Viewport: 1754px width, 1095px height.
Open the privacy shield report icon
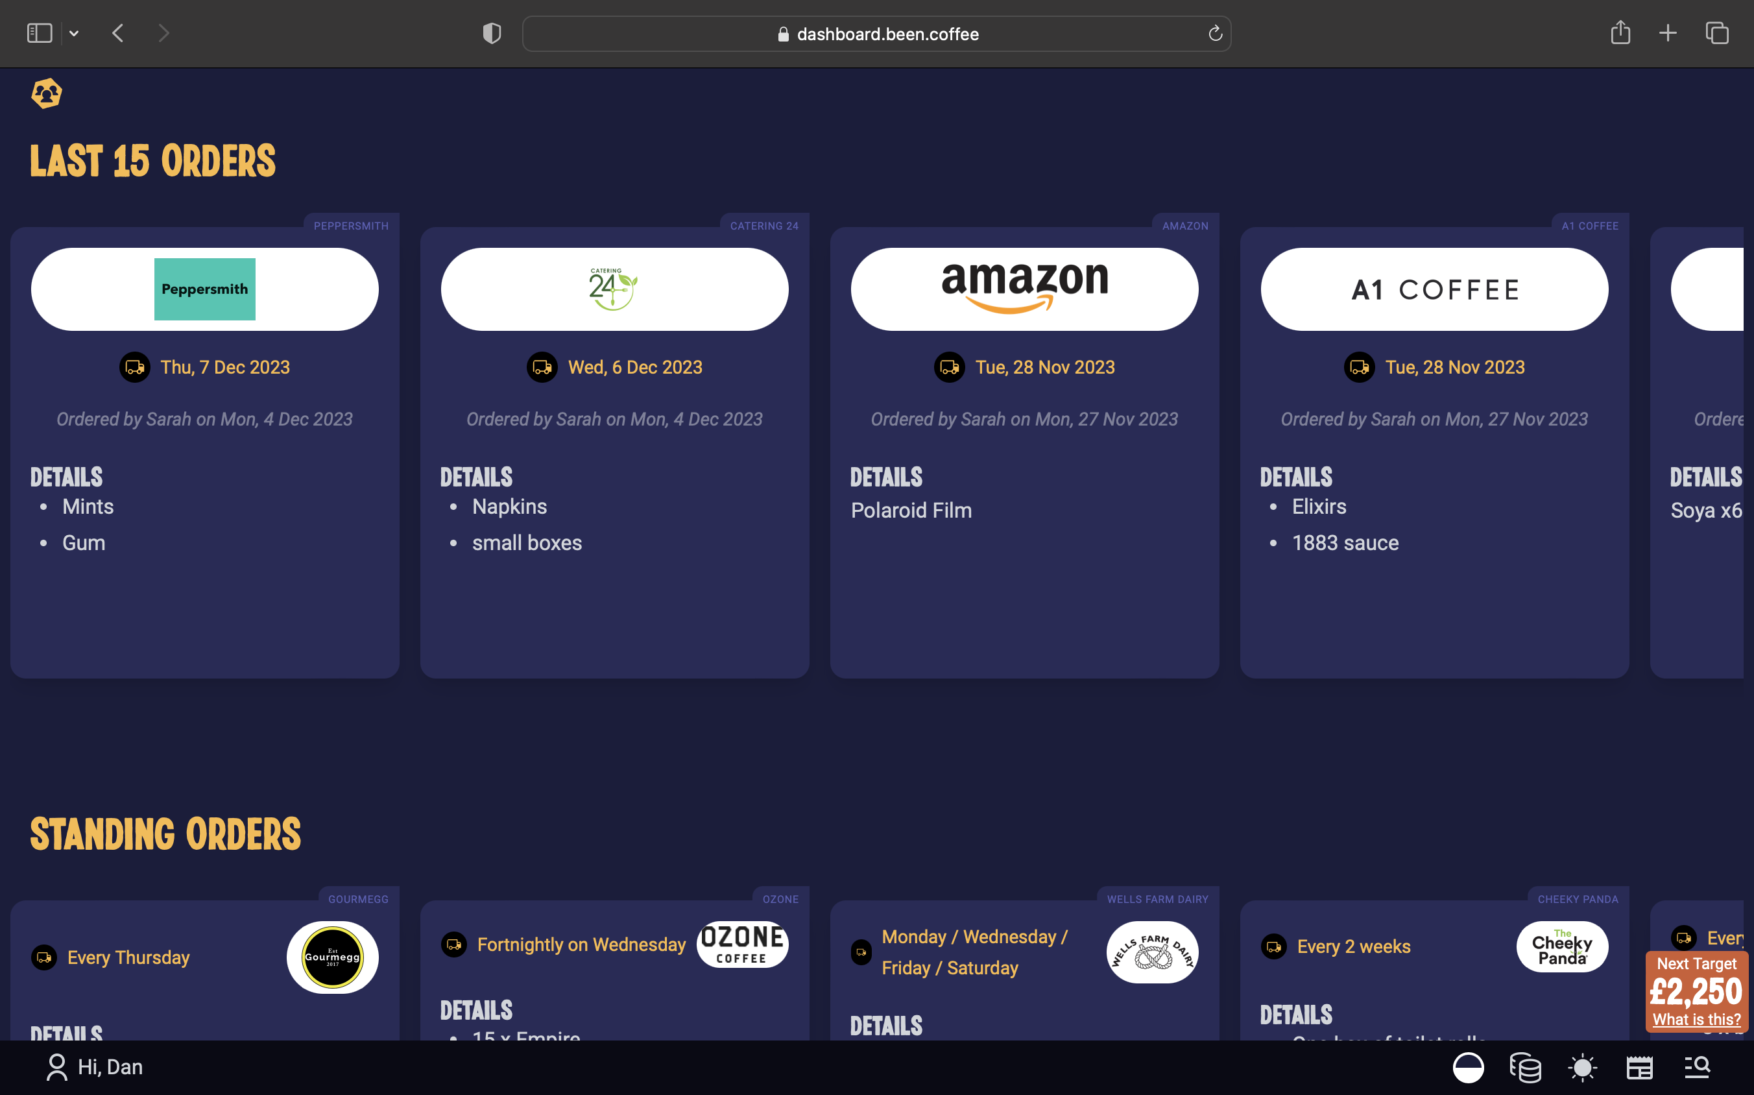(x=492, y=33)
